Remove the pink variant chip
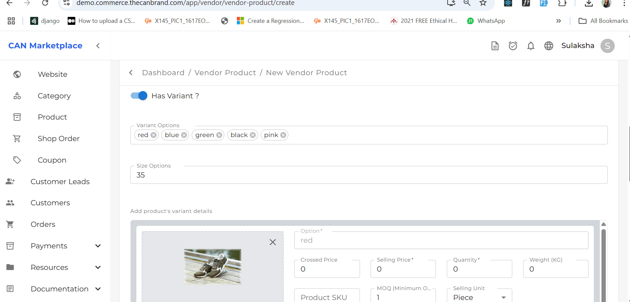The image size is (630, 302). click(283, 135)
